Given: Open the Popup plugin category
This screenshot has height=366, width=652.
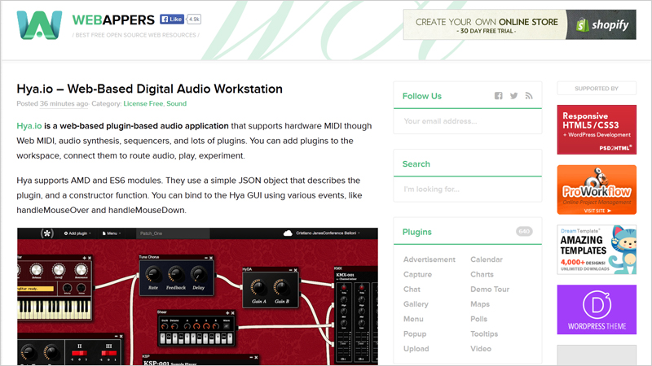Looking at the screenshot, I should tap(415, 334).
